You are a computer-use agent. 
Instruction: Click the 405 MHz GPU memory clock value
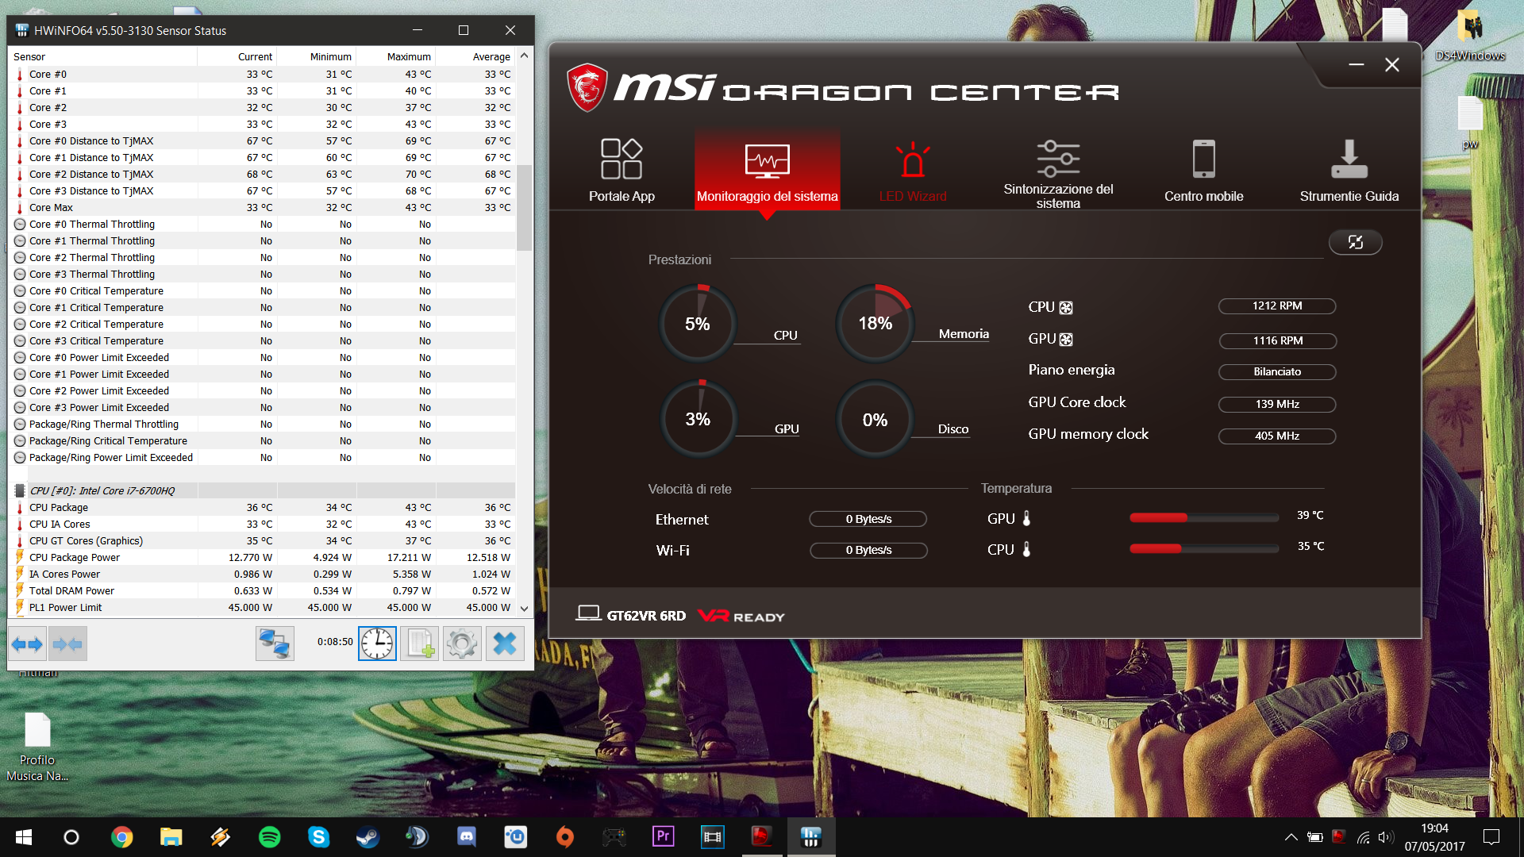coord(1276,436)
